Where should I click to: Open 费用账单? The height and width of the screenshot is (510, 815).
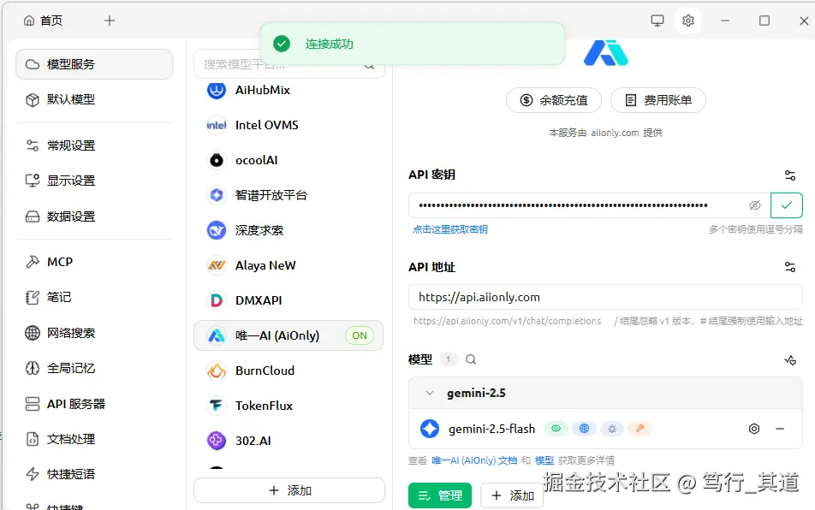click(x=658, y=100)
